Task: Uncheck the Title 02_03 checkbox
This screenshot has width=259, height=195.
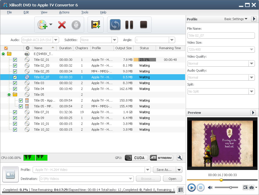Action: point(15,65)
